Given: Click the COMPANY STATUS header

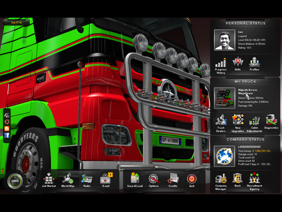Looking at the screenshot, I should [245, 140].
